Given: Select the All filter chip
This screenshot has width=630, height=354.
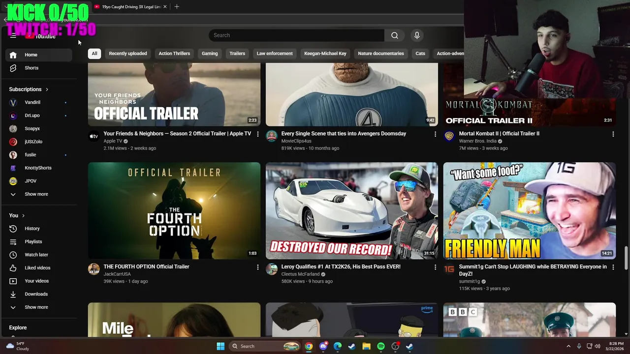Looking at the screenshot, I should pos(94,54).
